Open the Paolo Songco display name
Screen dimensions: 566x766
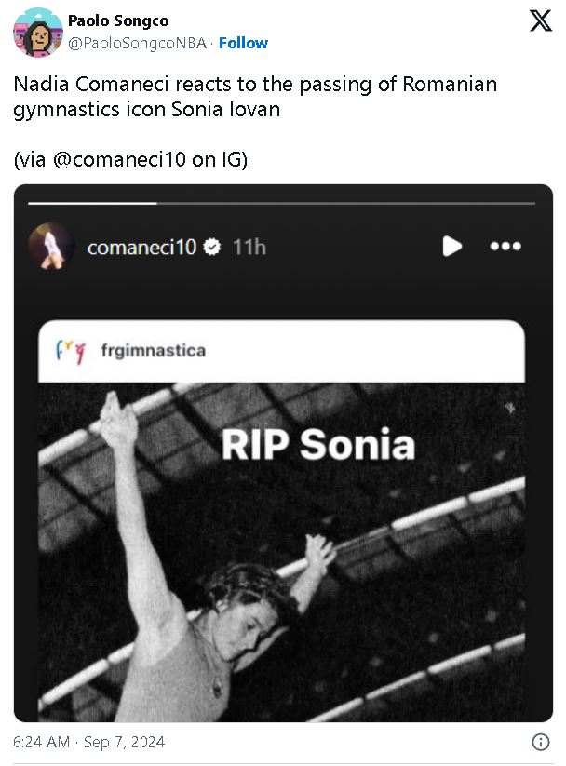[118, 21]
